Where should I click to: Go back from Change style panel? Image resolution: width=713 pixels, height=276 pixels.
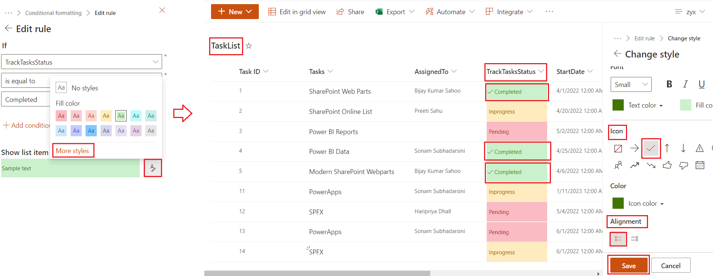pyautogui.click(x=618, y=54)
